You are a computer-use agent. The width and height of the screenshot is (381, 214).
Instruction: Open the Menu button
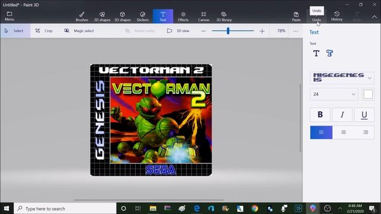[10, 16]
